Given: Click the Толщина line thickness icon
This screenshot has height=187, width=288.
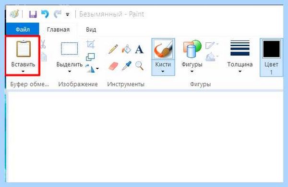Looking at the screenshot, I should (240, 48).
